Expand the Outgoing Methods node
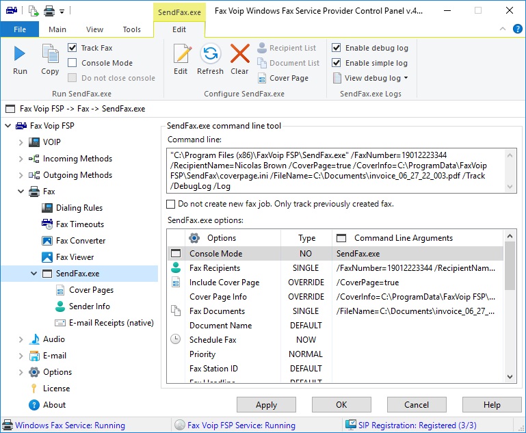The image size is (526, 433). tap(21, 175)
